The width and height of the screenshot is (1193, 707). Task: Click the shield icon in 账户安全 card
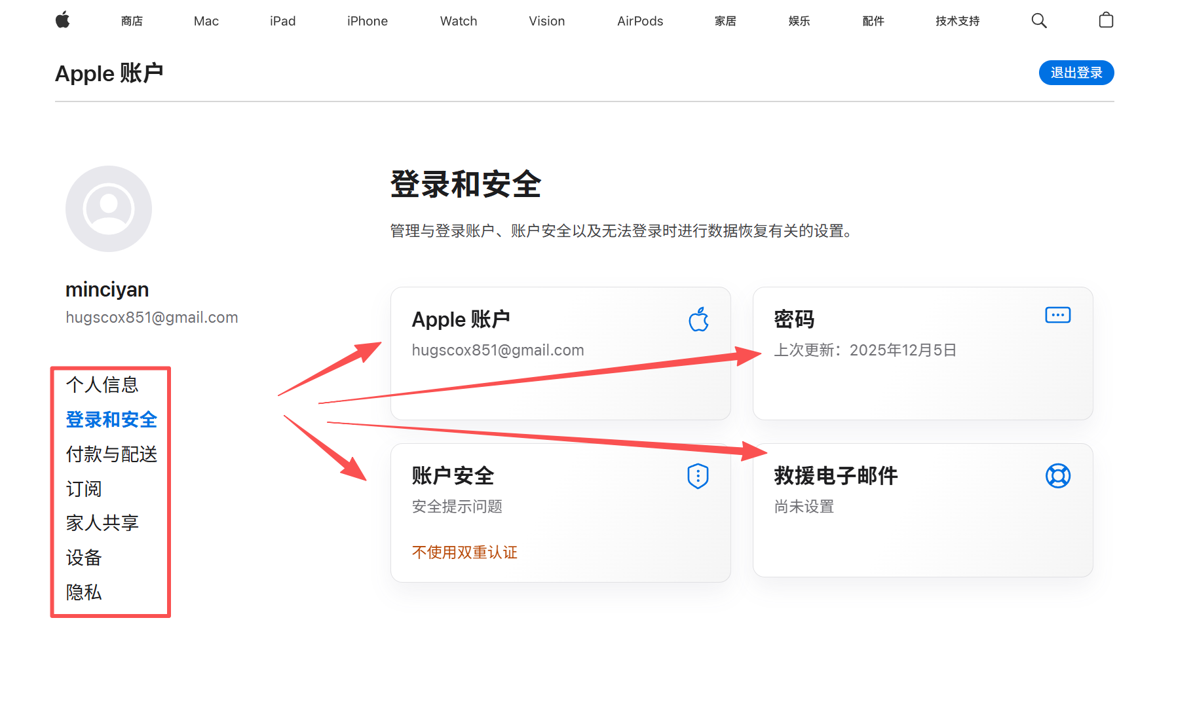tap(698, 476)
